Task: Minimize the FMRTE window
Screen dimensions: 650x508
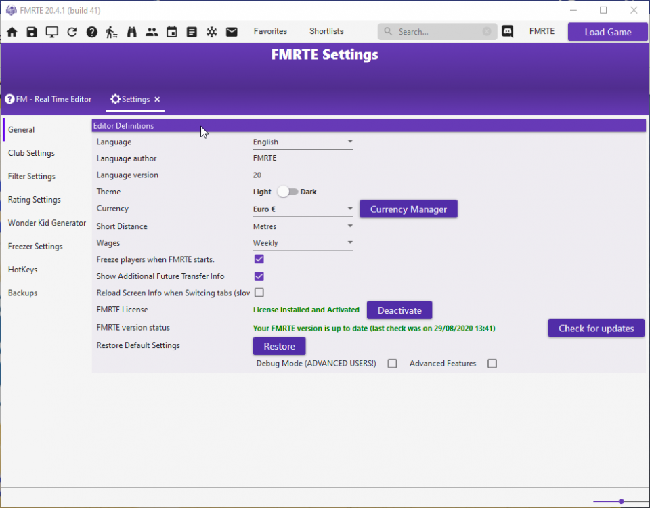Action: point(573,10)
